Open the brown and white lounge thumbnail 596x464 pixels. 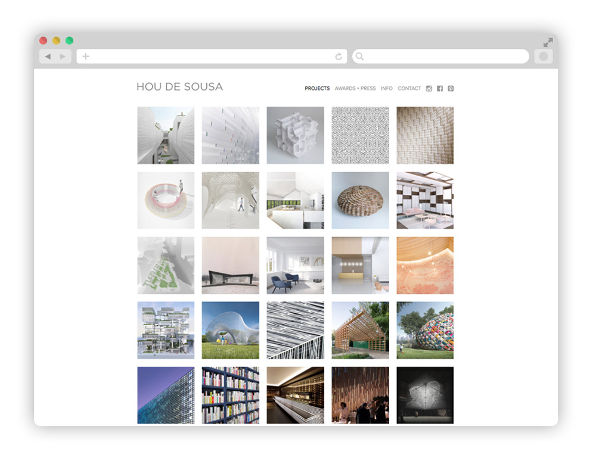(425, 200)
